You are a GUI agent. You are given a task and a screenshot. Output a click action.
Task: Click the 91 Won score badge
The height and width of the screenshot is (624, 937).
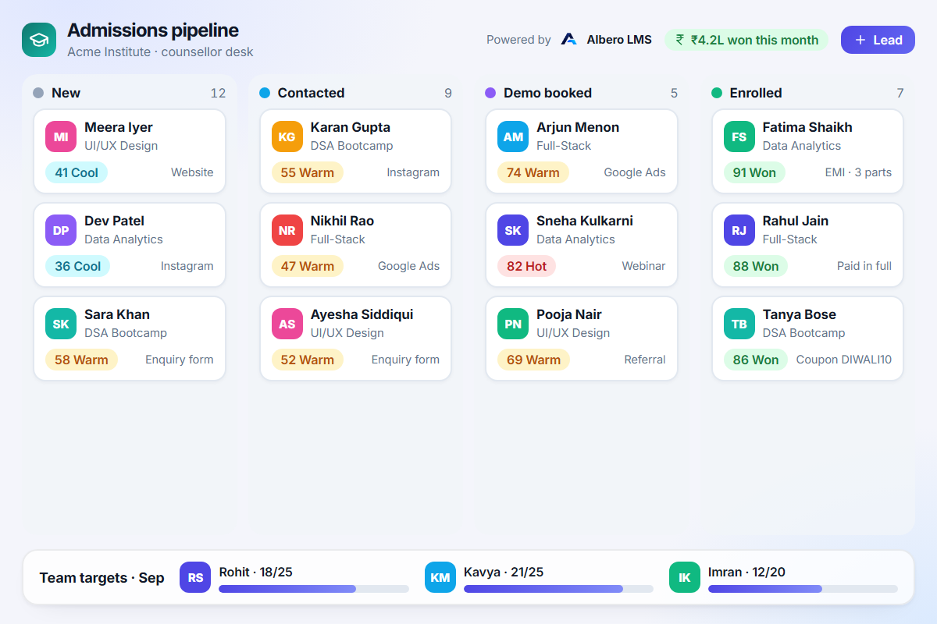[754, 172]
